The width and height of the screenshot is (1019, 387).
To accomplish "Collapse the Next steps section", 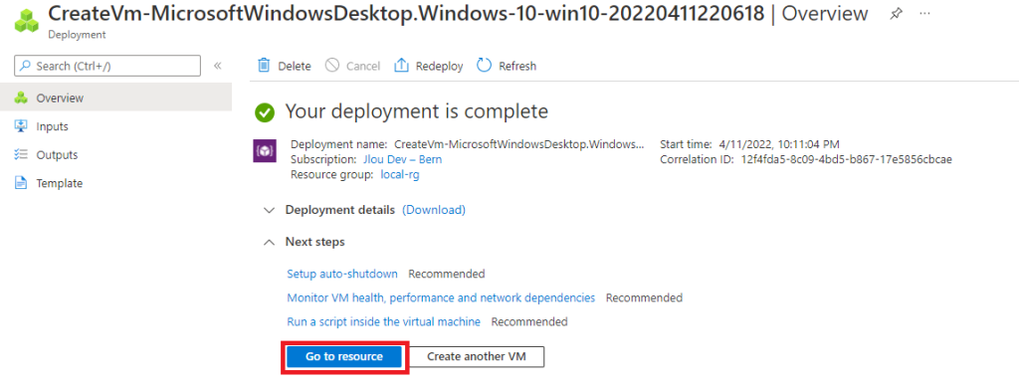I will click(269, 242).
